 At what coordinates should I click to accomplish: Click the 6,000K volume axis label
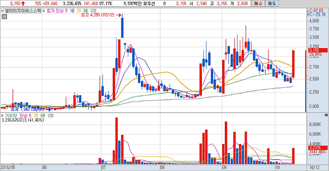pos(315,134)
